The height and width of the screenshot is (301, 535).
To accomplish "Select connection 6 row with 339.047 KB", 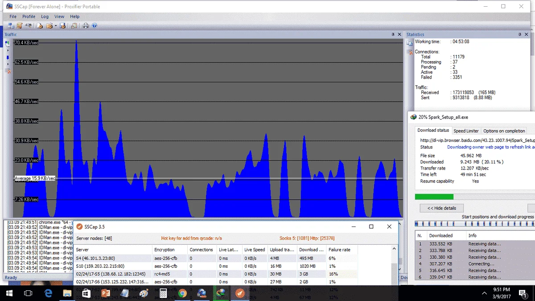I will tap(475, 277).
